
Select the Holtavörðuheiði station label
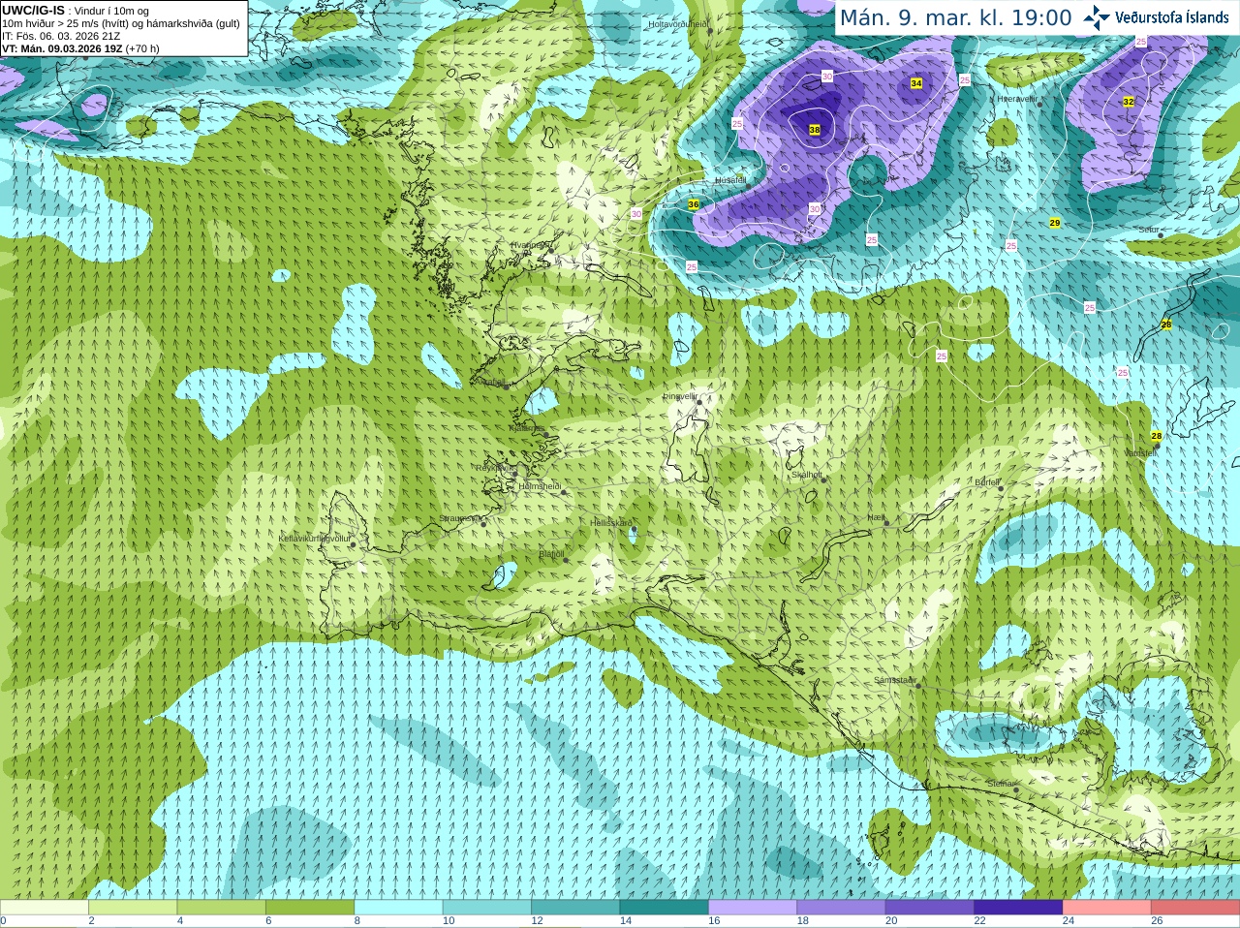tap(678, 24)
